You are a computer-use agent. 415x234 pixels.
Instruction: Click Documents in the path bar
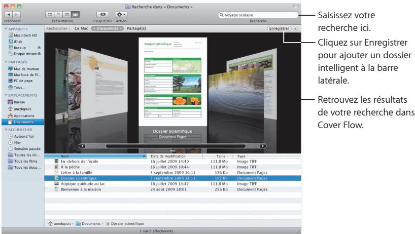[88, 224]
